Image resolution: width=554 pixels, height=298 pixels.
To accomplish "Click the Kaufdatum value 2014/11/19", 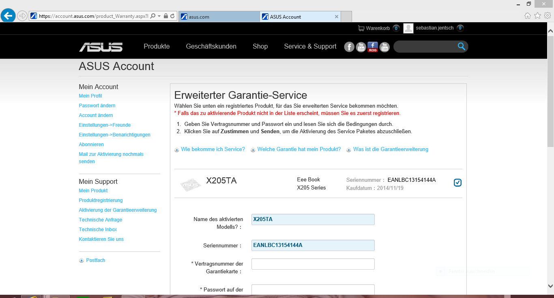I will [390, 188].
